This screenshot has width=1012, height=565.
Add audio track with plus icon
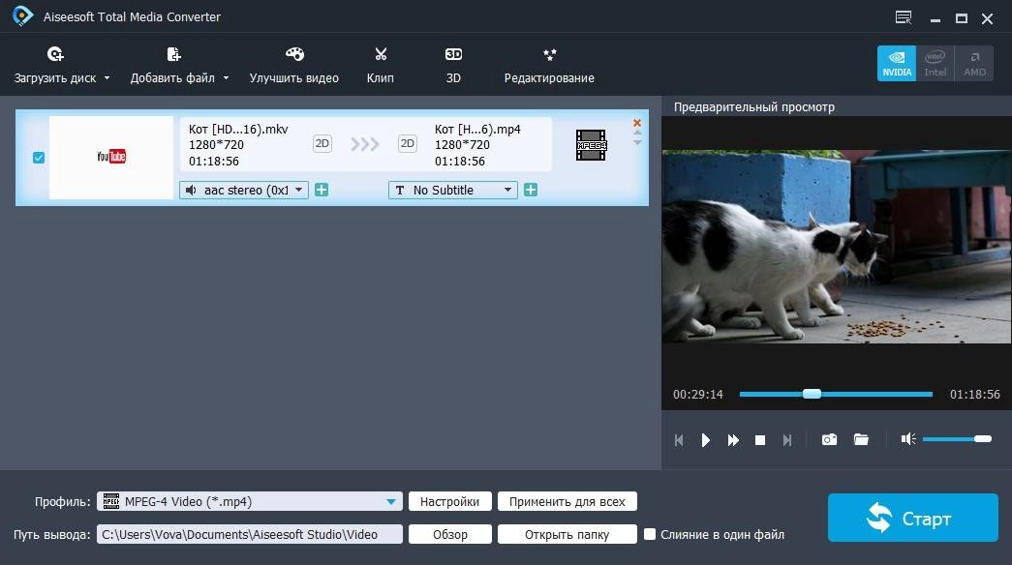click(x=322, y=190)
